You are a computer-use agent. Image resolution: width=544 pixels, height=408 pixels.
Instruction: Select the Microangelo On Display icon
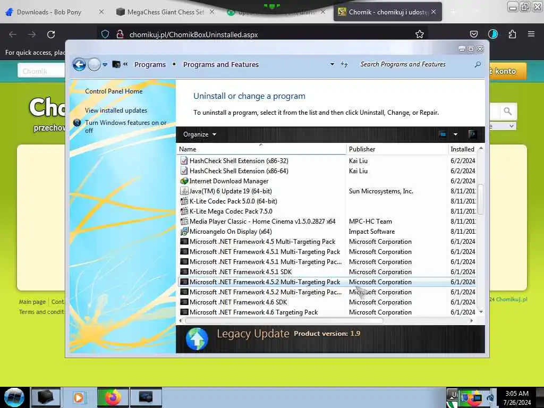(184, 231)
